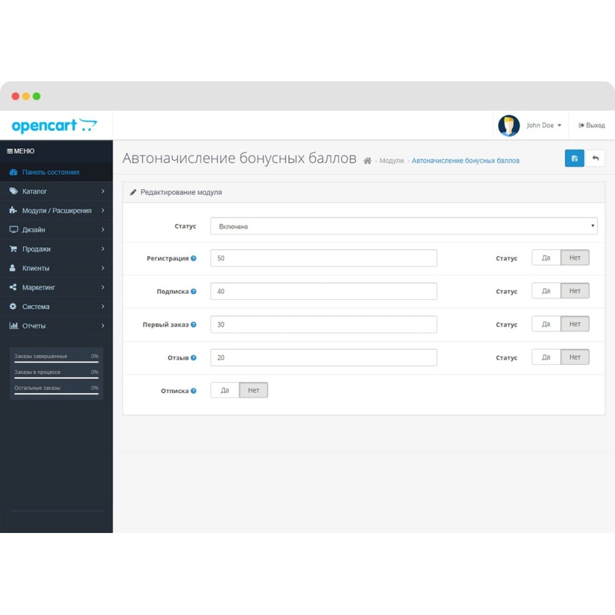Click the John Doe avatar picture
Image resolution: width=615 pixels, height=615 pixels.
click(x=508, y=126)
